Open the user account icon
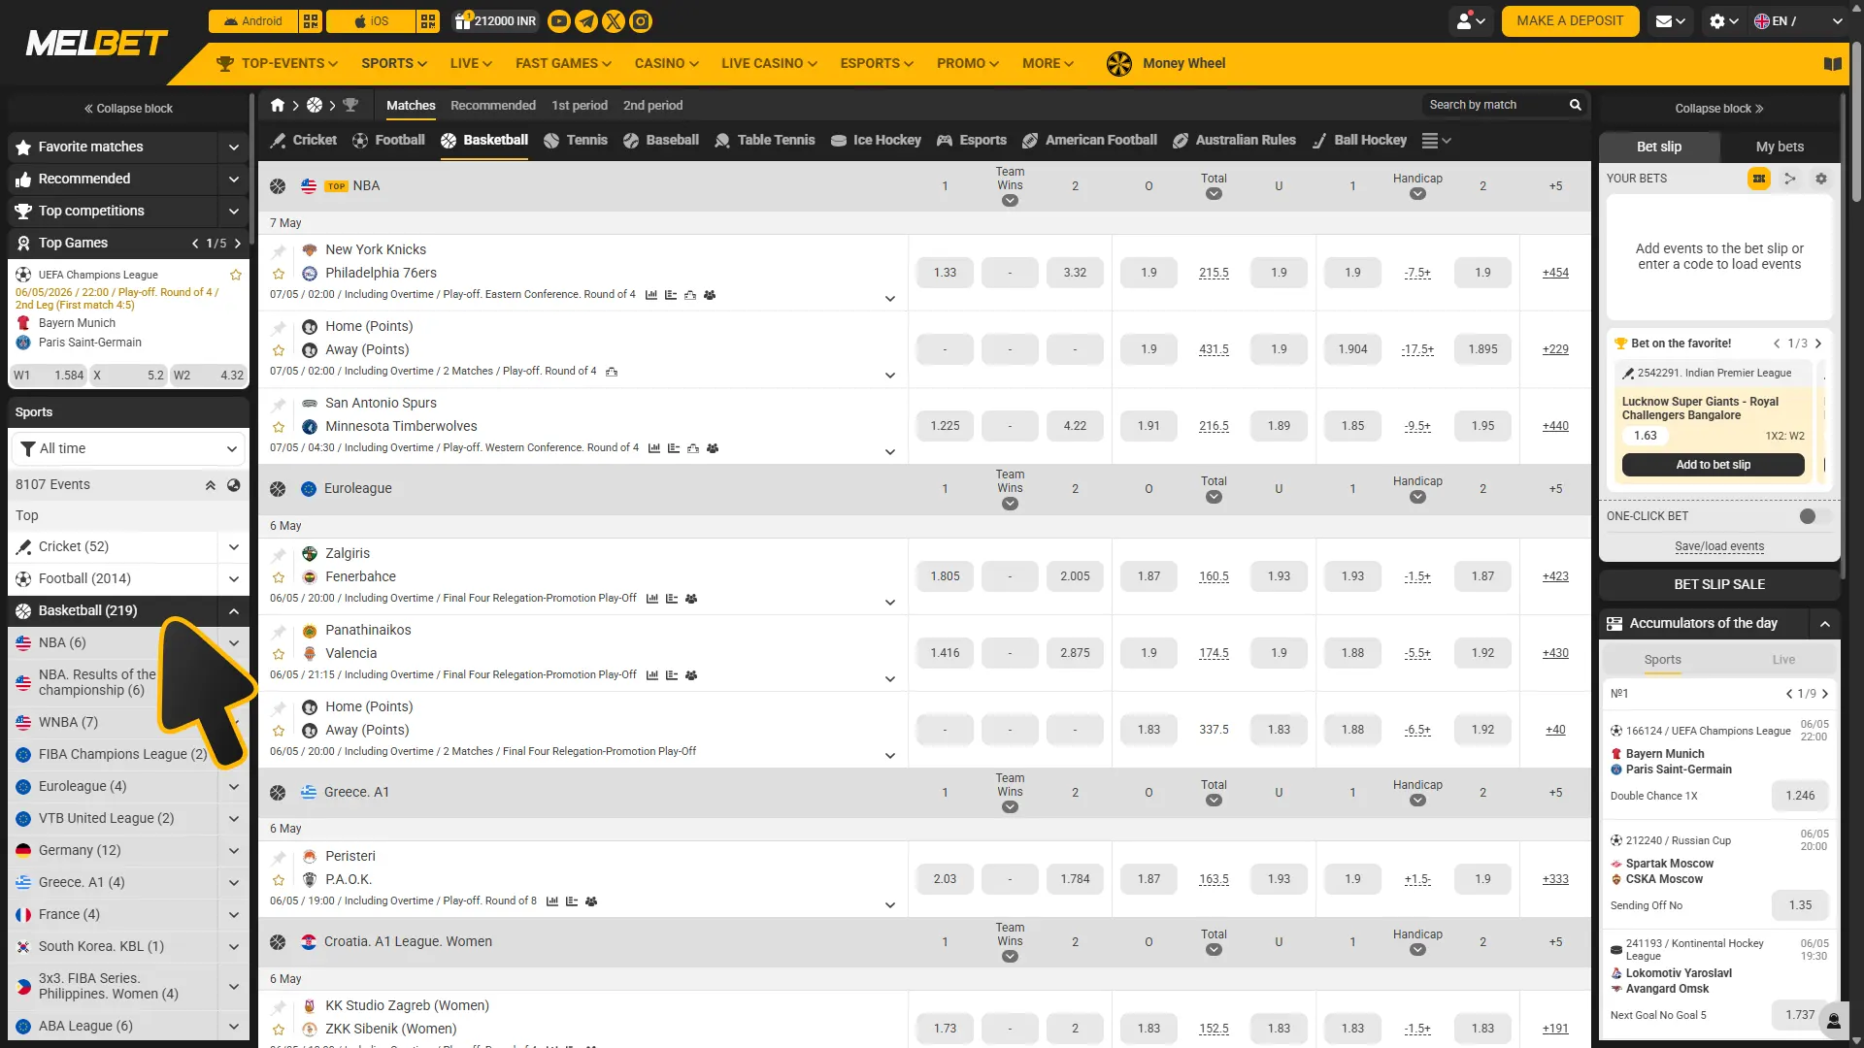1864x1048 pixels. 1471,21
